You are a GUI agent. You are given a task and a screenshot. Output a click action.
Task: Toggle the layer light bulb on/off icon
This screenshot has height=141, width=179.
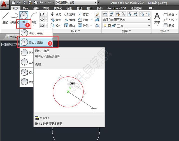click(x=105, y=25)
